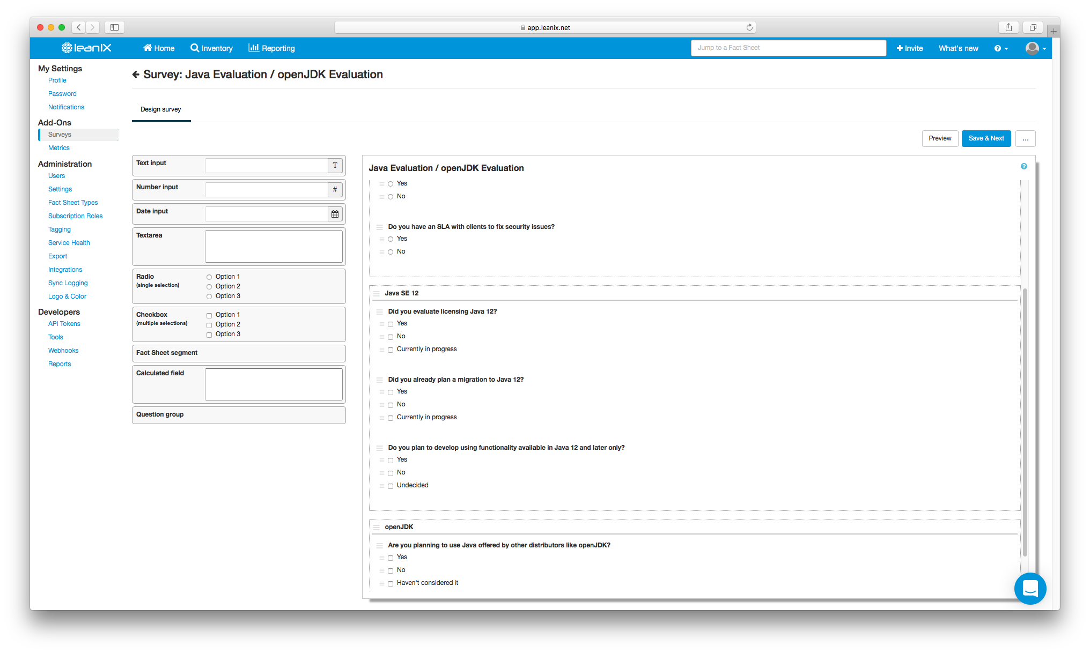Image resolution: width=1090 pixels, height=653 pixels.
Task: Click the number input hash icon
Action: (x=335, y=189)
